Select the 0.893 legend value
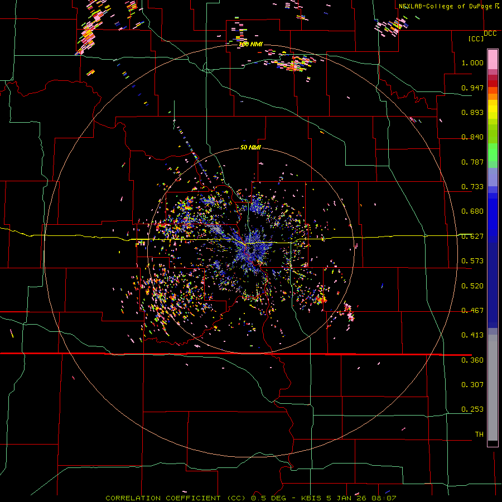502x502 pixels. [472, 112]
